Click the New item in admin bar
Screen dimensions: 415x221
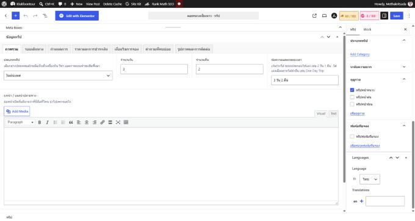(76, 4)
